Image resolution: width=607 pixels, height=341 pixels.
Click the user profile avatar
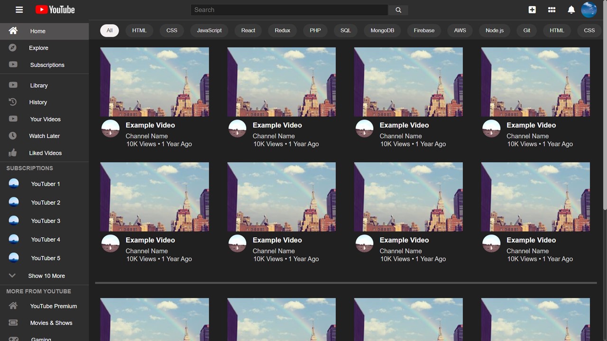[x=589, y=9]
